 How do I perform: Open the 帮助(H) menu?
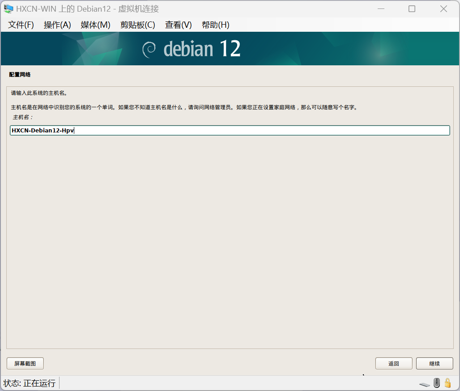pos(216,25)
